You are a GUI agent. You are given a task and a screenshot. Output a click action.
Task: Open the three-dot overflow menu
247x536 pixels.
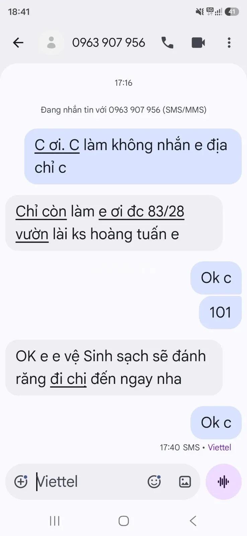tap(229, 43)
